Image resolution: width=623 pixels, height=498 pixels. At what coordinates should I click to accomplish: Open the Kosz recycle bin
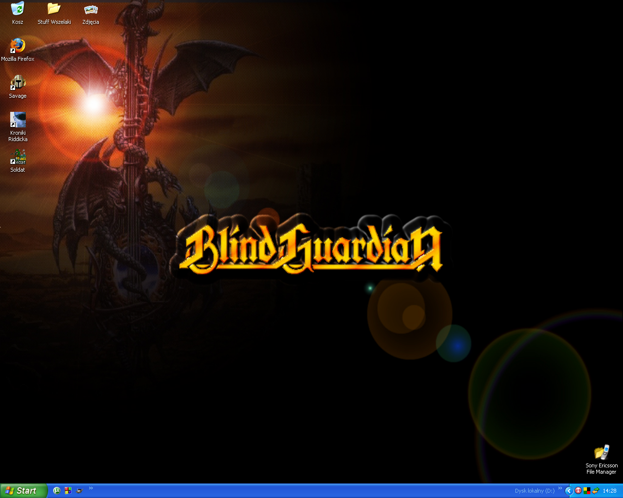pyautogui.click(x=18, y=9)
